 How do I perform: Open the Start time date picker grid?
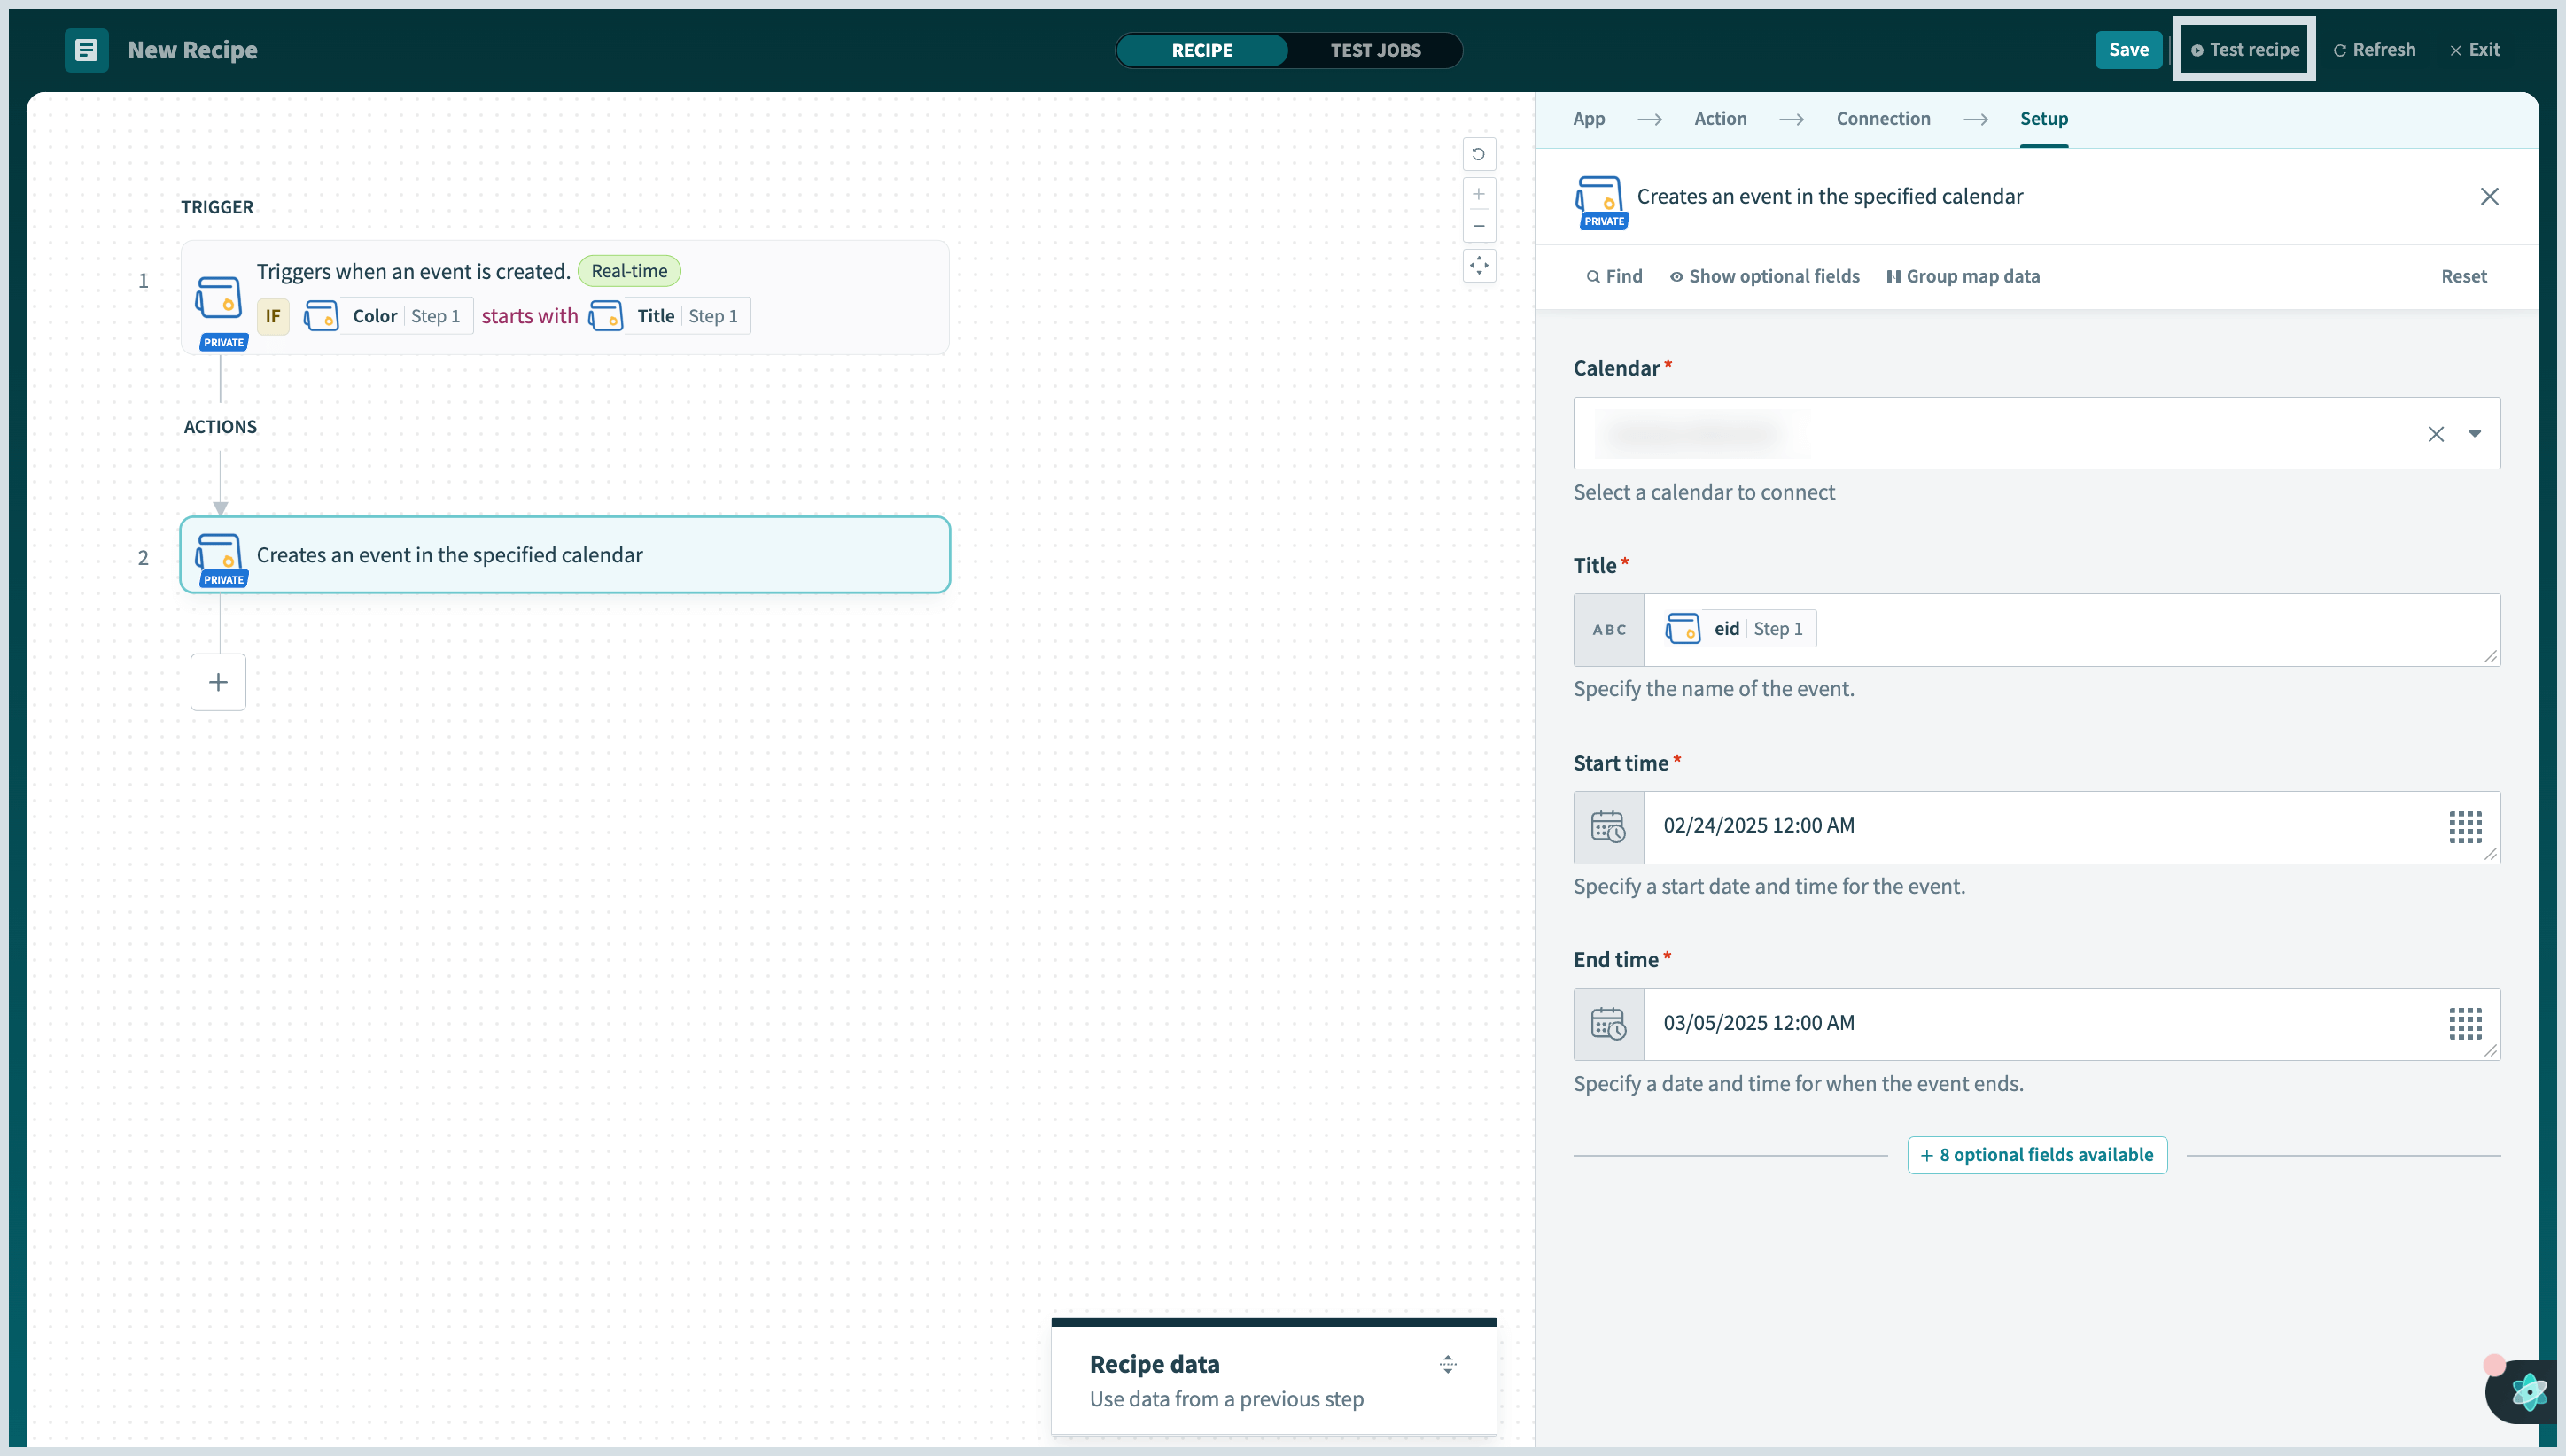tap(2464, 827)
